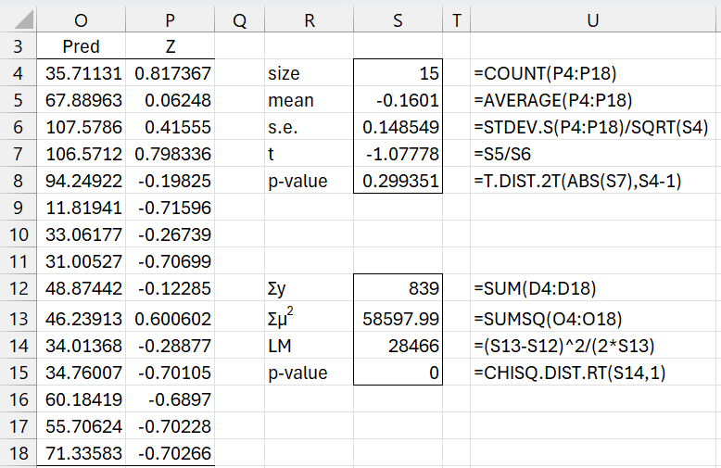721x468 pixels.
Task: Select t statistic cell -1.07778
Action: [x=398, y=154]
